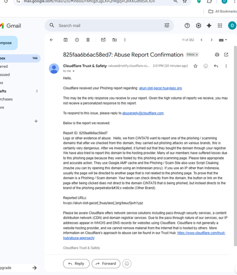Open Cloudflare trust hub abuse approach link

[x=201, y=233]
